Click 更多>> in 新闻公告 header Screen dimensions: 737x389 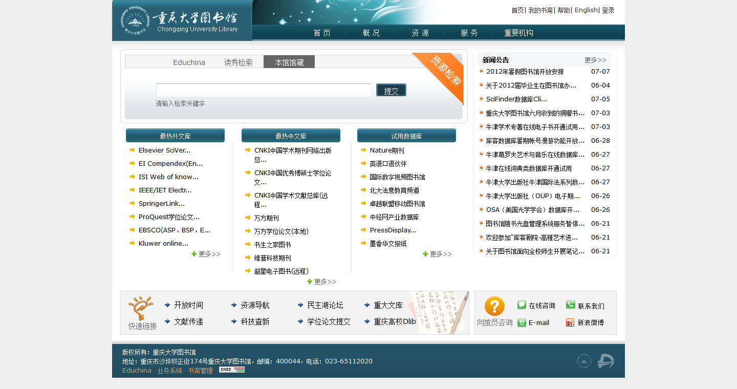(x=595, y=60)
